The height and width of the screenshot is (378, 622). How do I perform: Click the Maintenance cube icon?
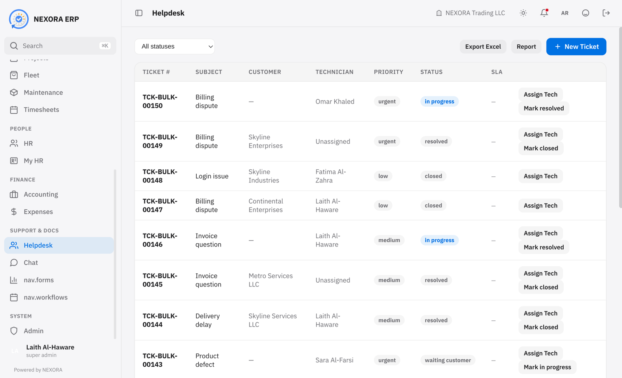pyautogui.click(x=14, y=92)
